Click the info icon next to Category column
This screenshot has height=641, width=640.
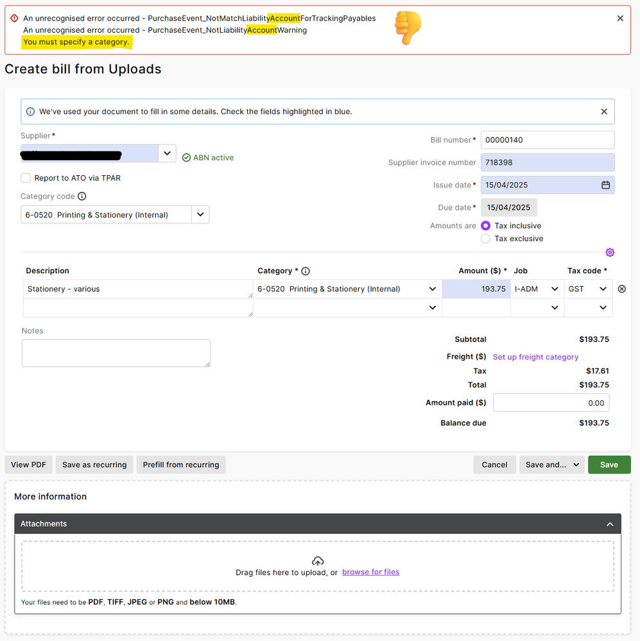306,271
